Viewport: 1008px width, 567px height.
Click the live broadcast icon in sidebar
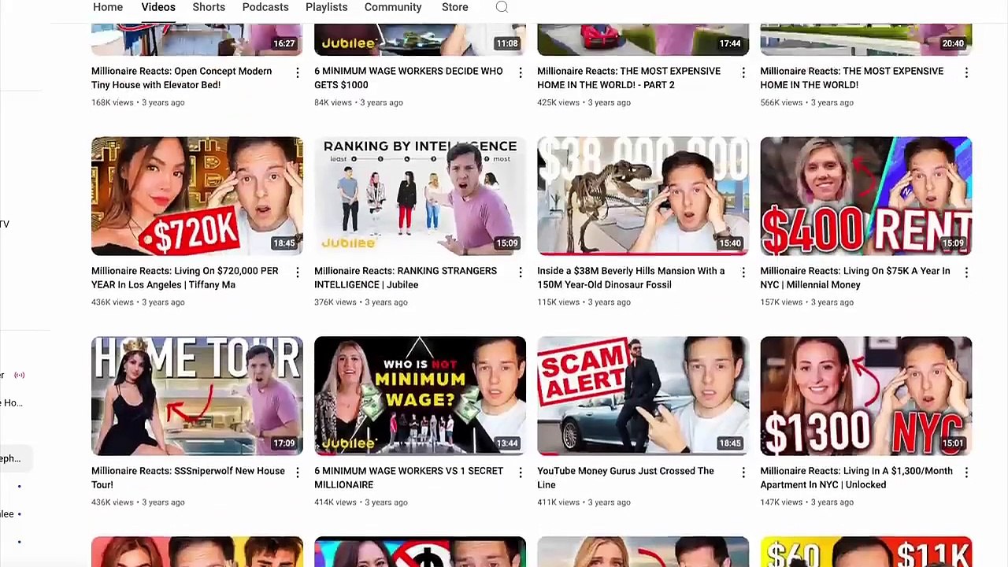tap(20, 375)
